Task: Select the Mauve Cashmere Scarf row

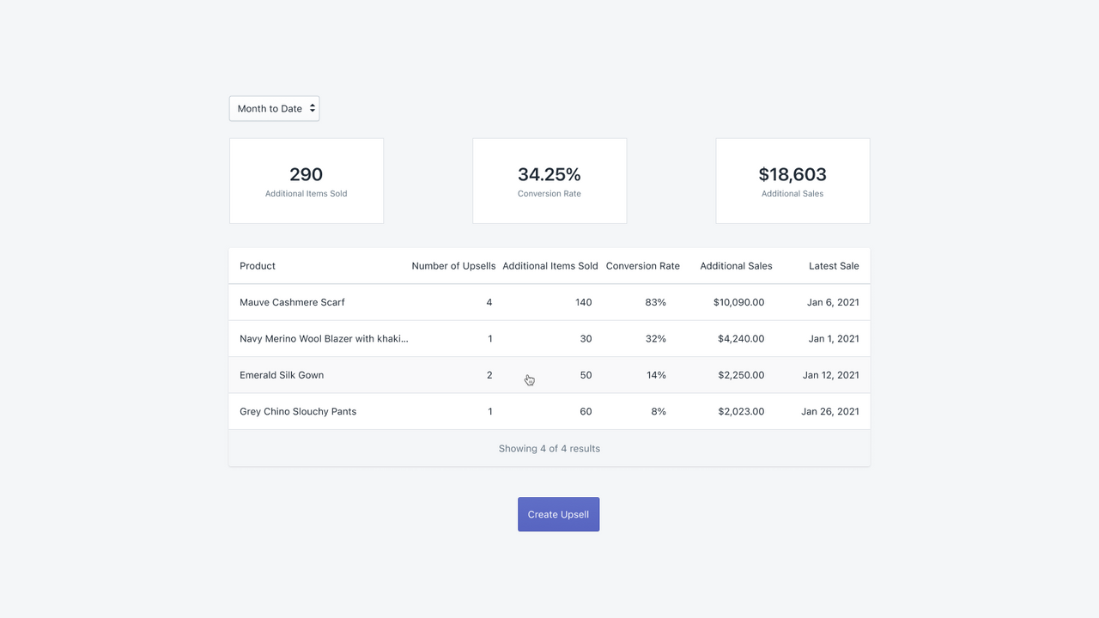Action: [x=292, y=302]
